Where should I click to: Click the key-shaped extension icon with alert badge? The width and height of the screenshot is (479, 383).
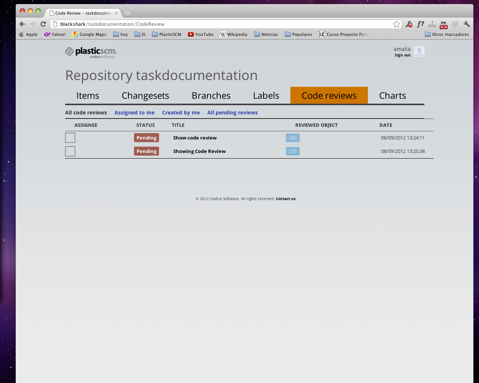[409, 24]
